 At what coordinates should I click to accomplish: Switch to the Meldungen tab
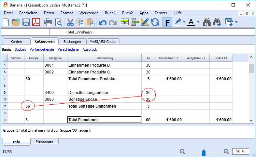pyautogui.click(x=44, y=141)
